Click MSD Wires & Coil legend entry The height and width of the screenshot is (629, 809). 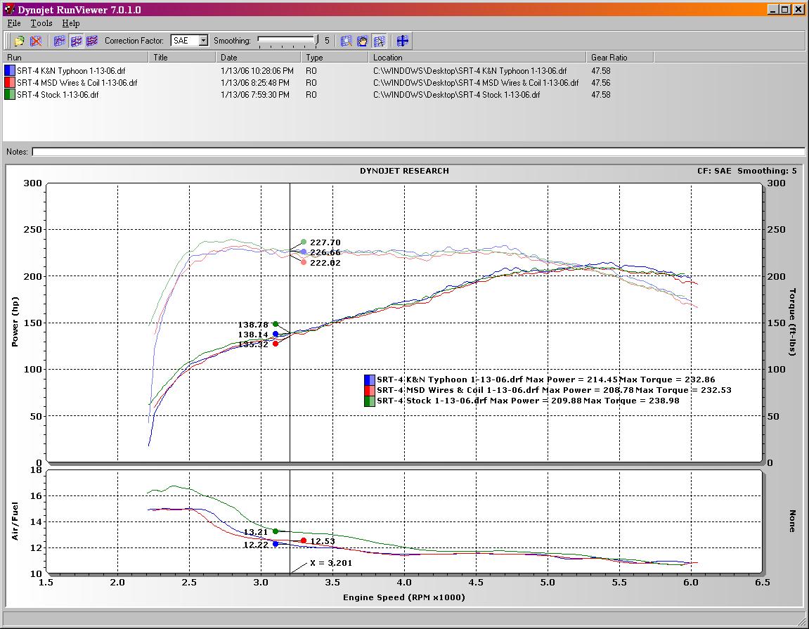tap(548, 390)
